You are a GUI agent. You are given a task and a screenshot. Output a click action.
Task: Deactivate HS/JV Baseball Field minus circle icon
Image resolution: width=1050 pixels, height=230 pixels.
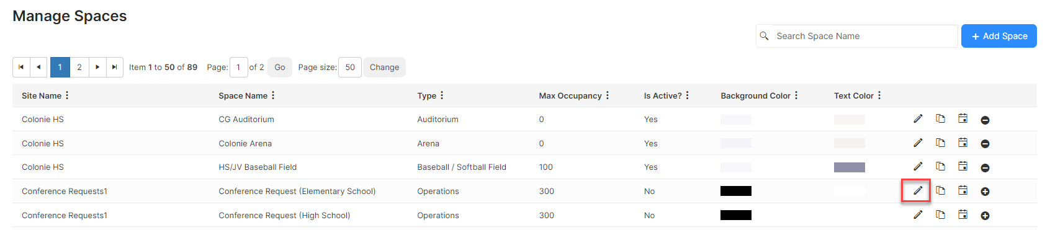(985, 168)
